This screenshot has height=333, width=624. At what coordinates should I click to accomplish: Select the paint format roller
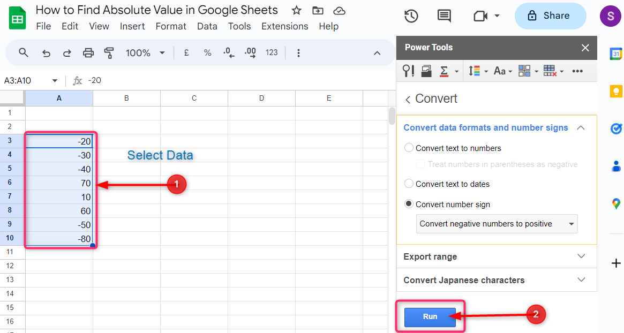point(109,52)
